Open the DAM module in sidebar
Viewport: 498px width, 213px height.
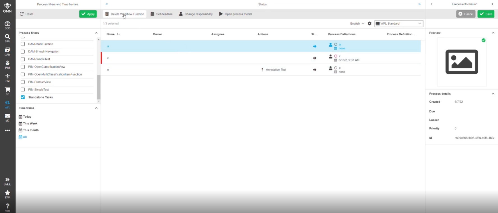(x=8, y=51)
